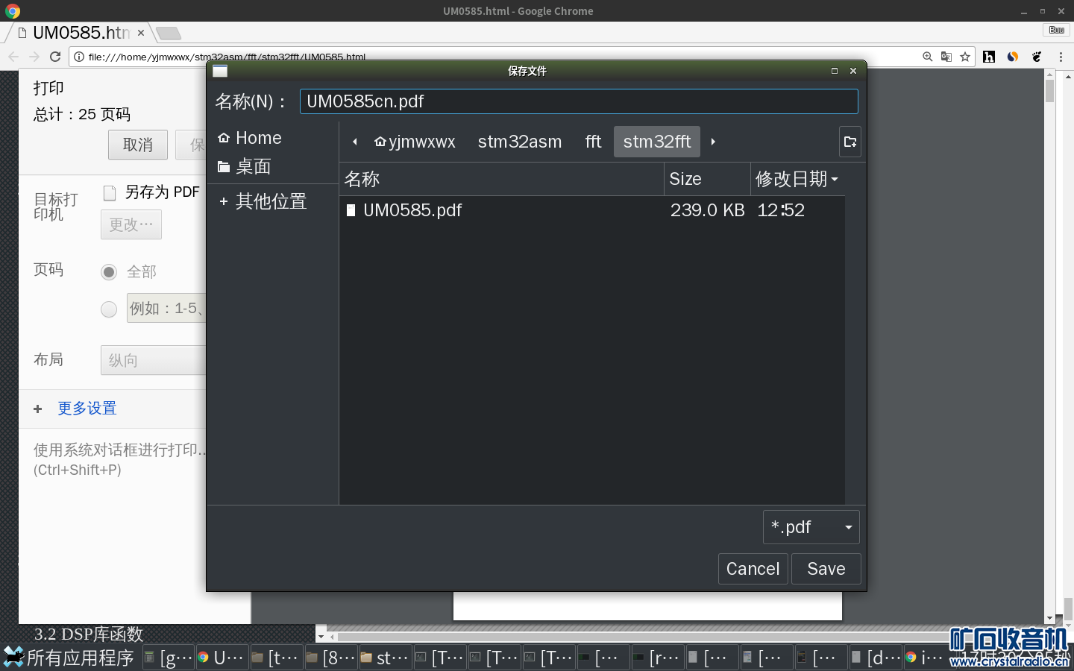Screen dimensions: 1074x671
Task: Expand 其他位置 in the sidebar
Action: pos(263,201)
